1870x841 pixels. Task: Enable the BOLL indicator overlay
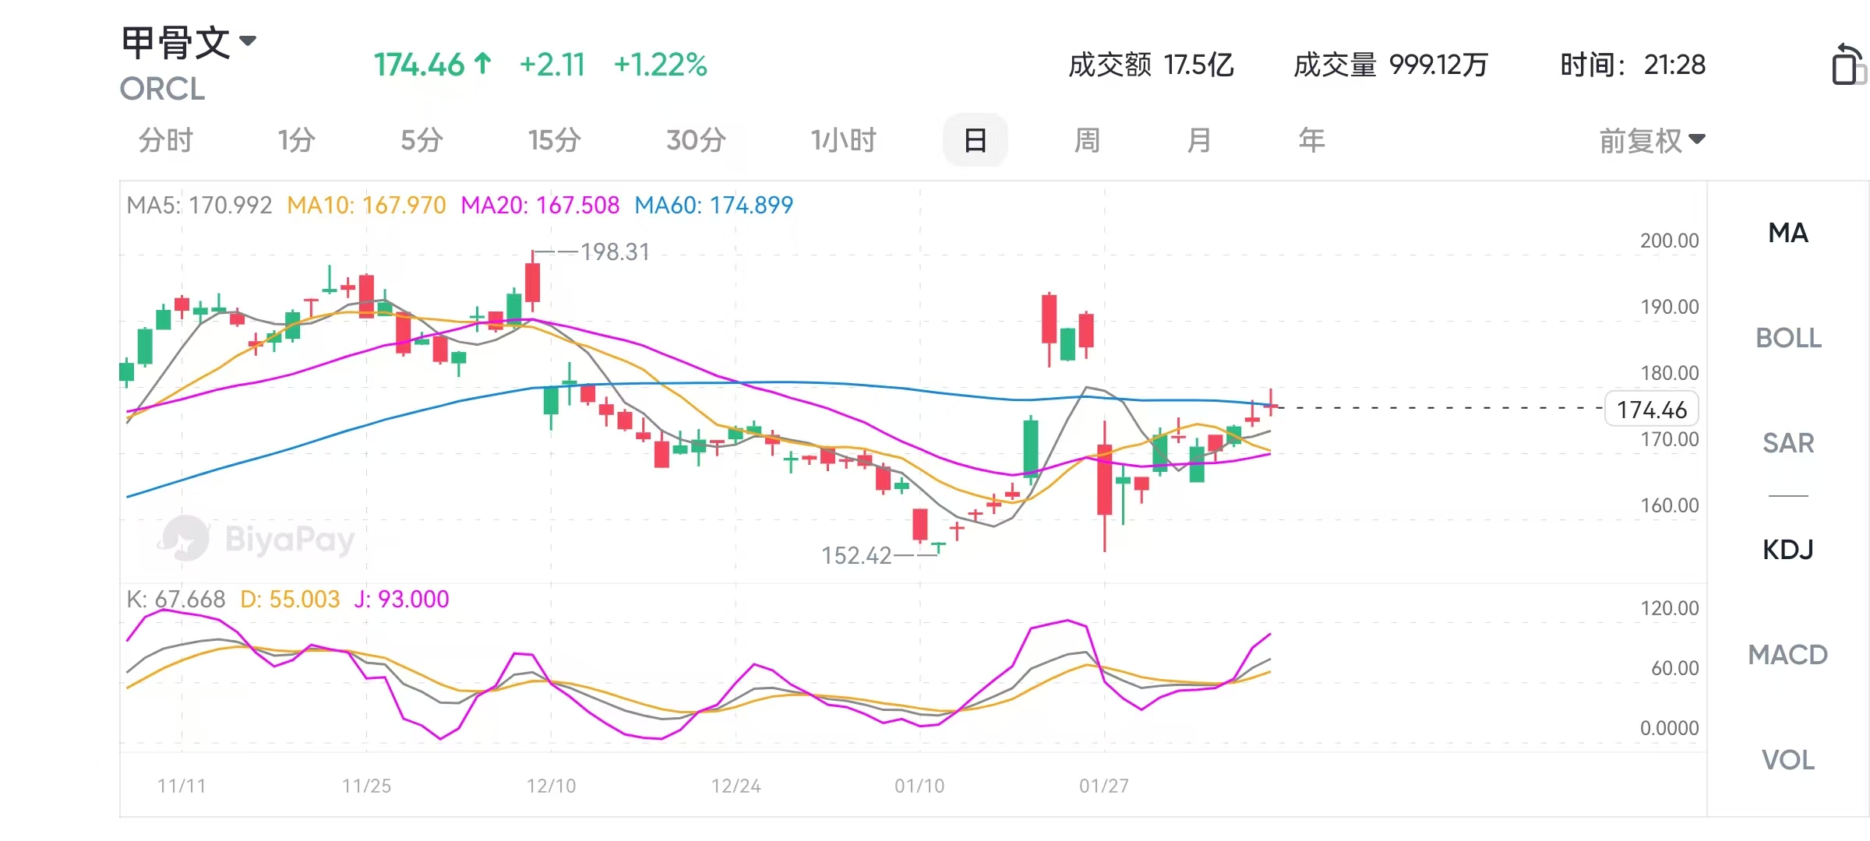1788,338
